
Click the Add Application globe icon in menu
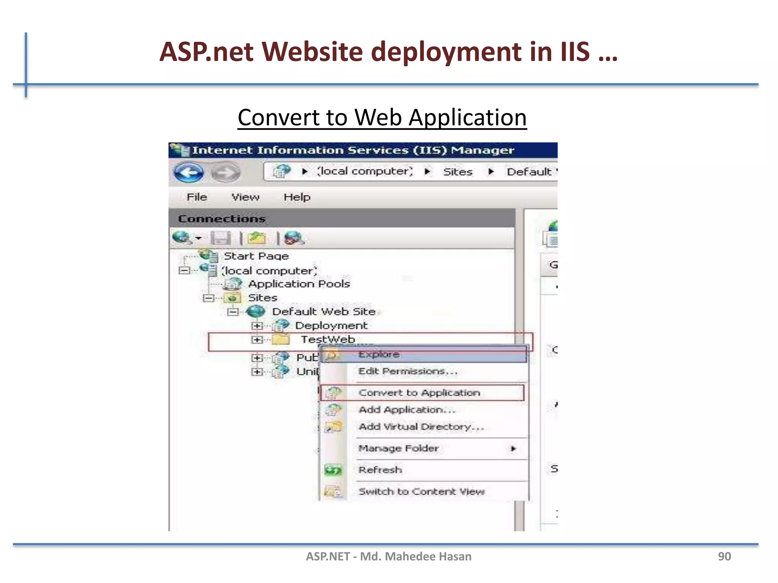[x=334, y=410]
